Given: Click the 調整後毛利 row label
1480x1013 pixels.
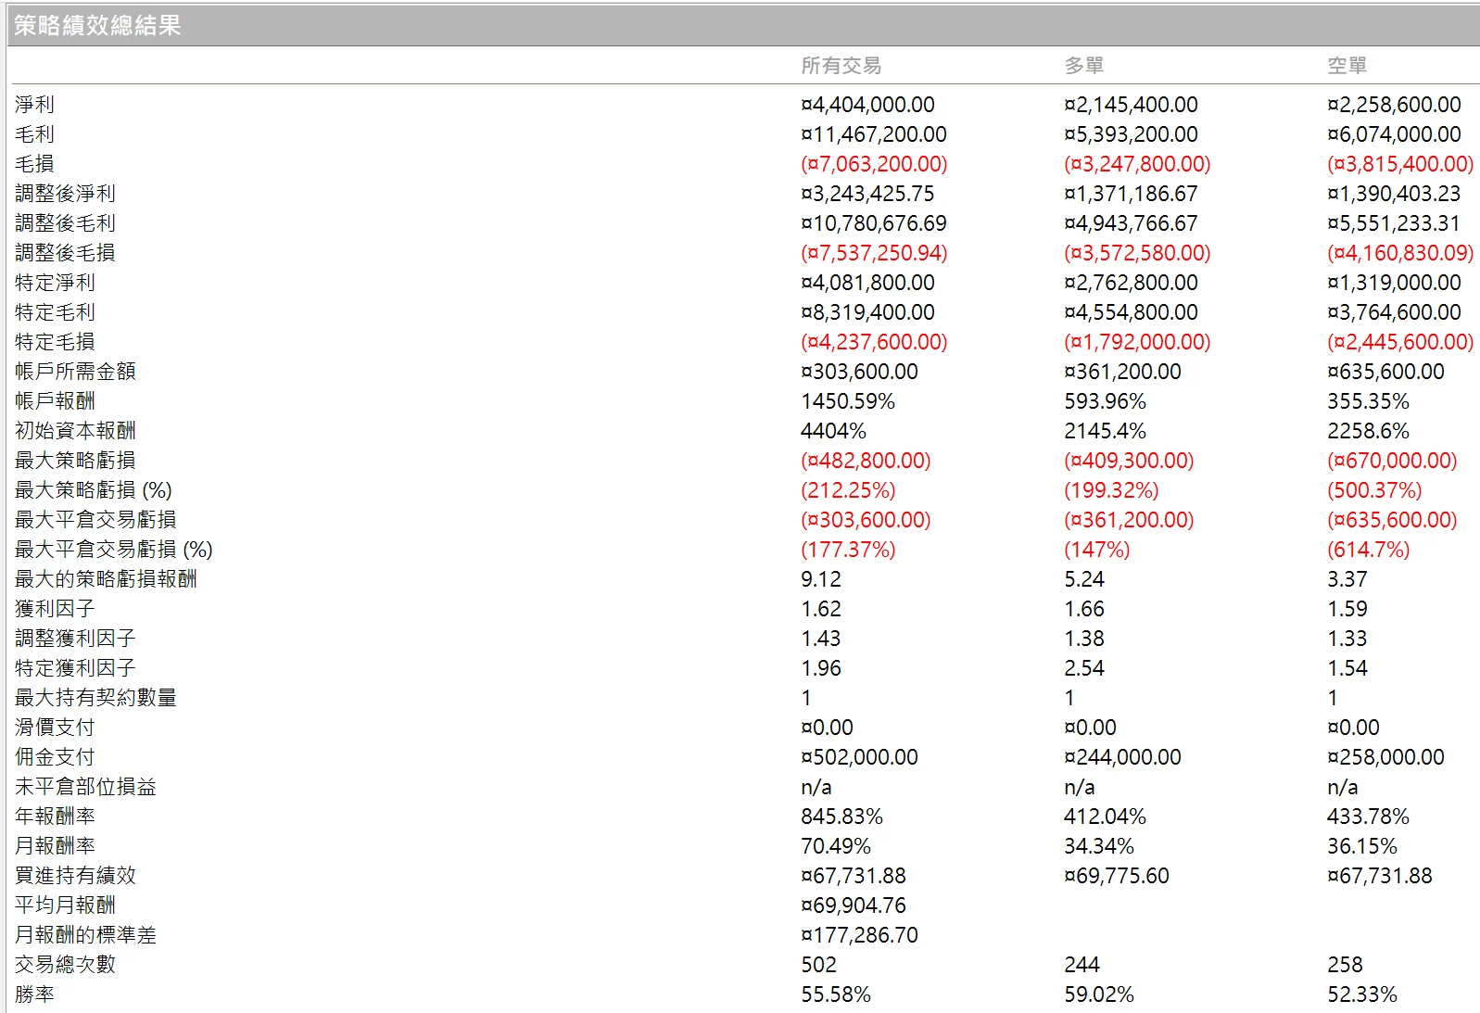Looking at the screenshot, I should click(x=66, y=223).
